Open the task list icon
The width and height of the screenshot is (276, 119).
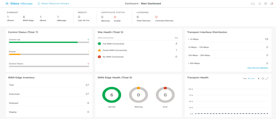tap(260, 4)
